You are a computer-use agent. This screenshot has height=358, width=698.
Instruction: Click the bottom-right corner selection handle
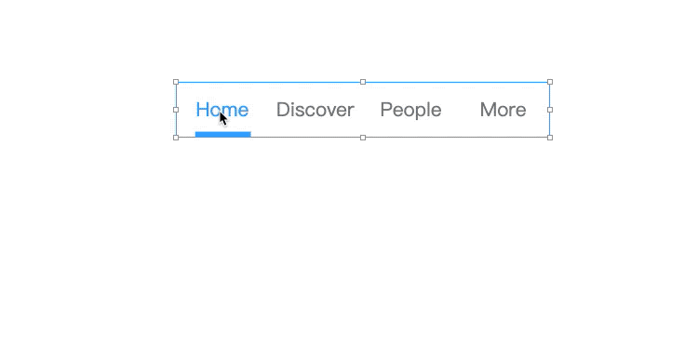[x=550, y=138]
